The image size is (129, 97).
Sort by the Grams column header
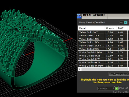click(x=111, y=28)
